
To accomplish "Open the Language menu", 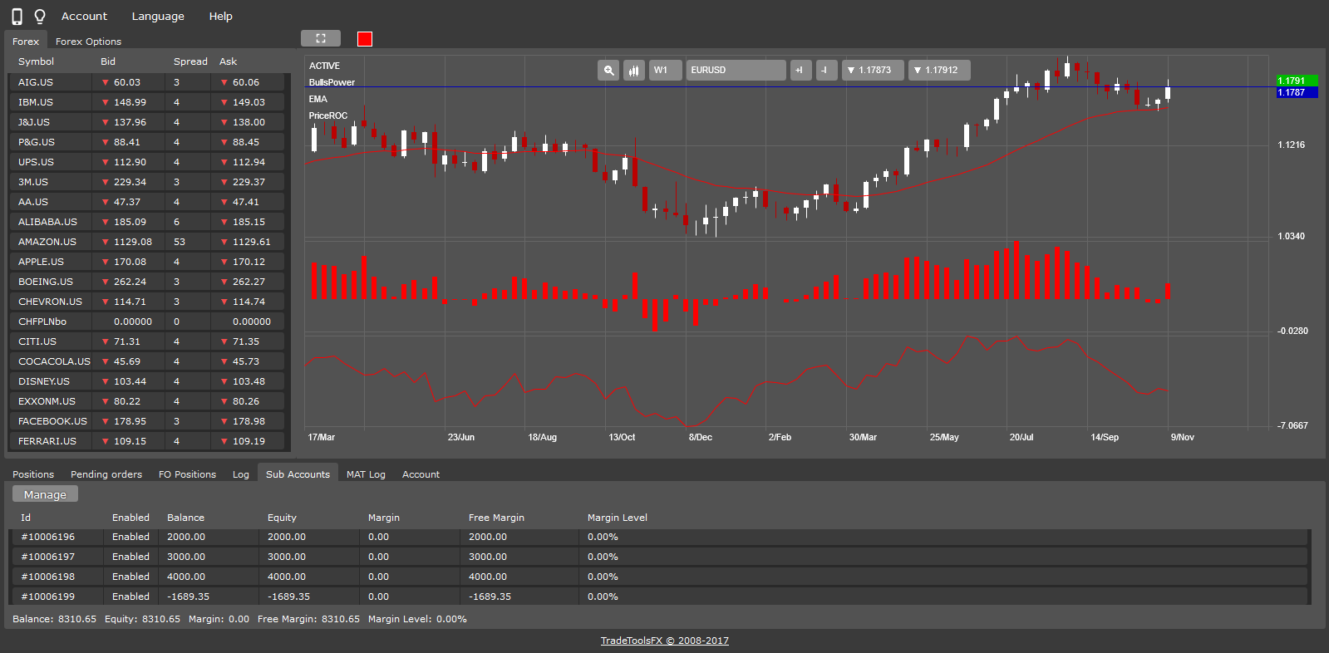I will [158, 17].
